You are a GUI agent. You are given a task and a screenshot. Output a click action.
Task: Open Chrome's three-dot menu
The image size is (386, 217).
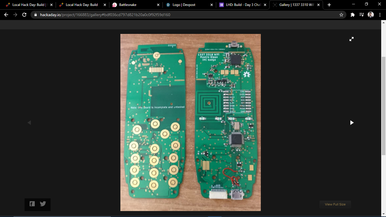point(380,15)
